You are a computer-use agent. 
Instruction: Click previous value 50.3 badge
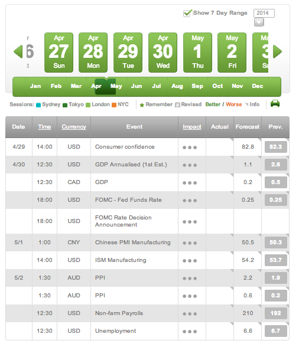[x=276, y=243]
